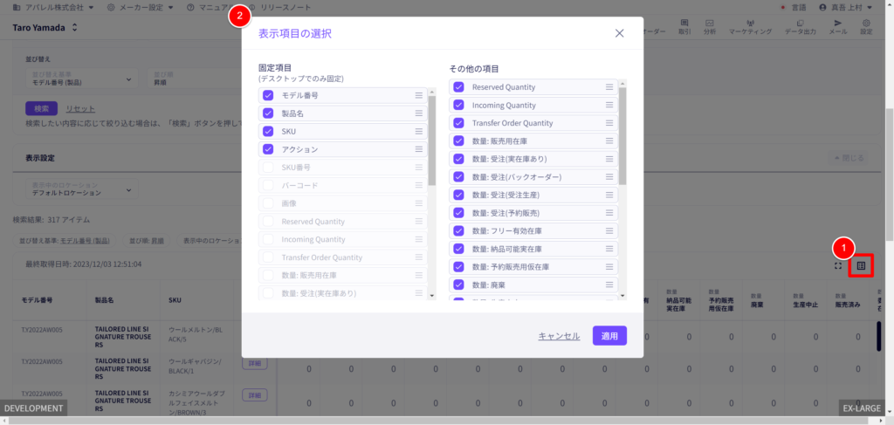The height and width of the screenshot is (425, 894).
Task: Click 詳細 button for ウールギャバジン/BLACK/1
Action: [255, 363]
